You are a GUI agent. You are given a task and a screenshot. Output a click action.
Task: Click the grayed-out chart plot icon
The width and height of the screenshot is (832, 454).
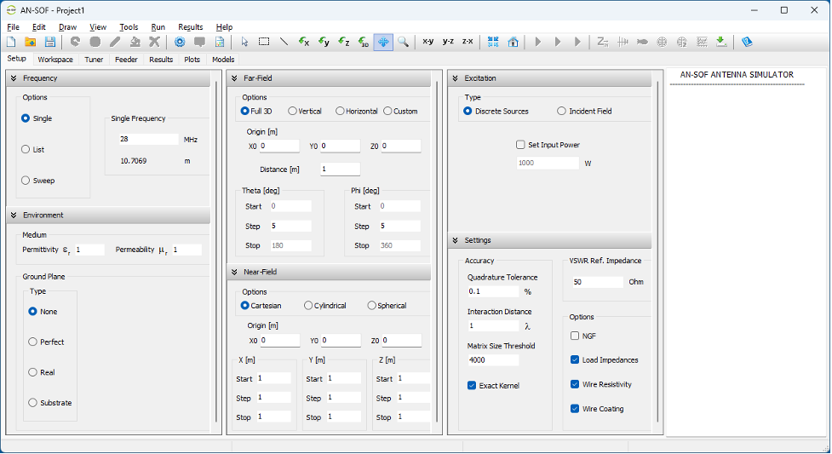pos(702,42)
